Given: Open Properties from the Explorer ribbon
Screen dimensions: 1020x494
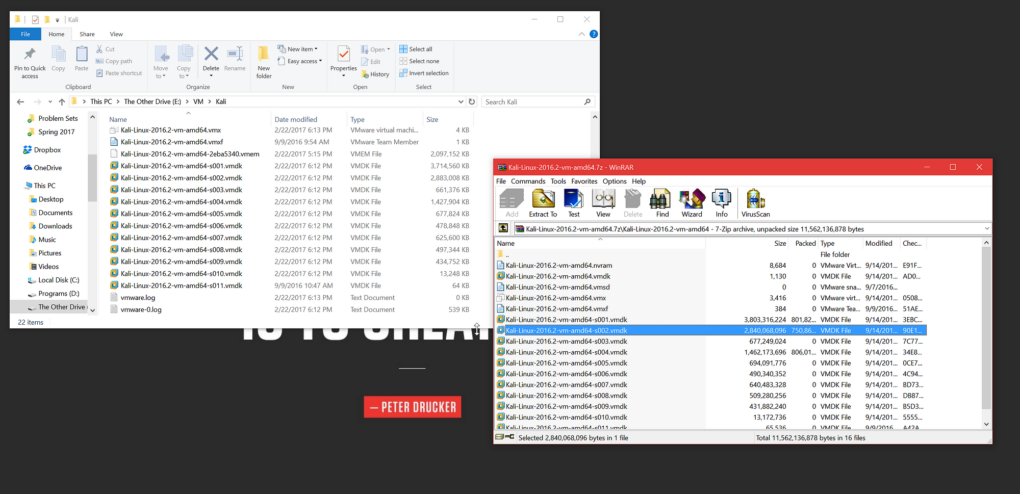Looking at the screenshot, I should pos(343,61).
